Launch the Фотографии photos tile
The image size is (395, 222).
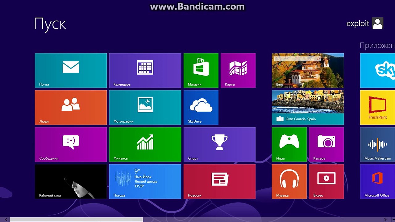(x=145, y=108)
